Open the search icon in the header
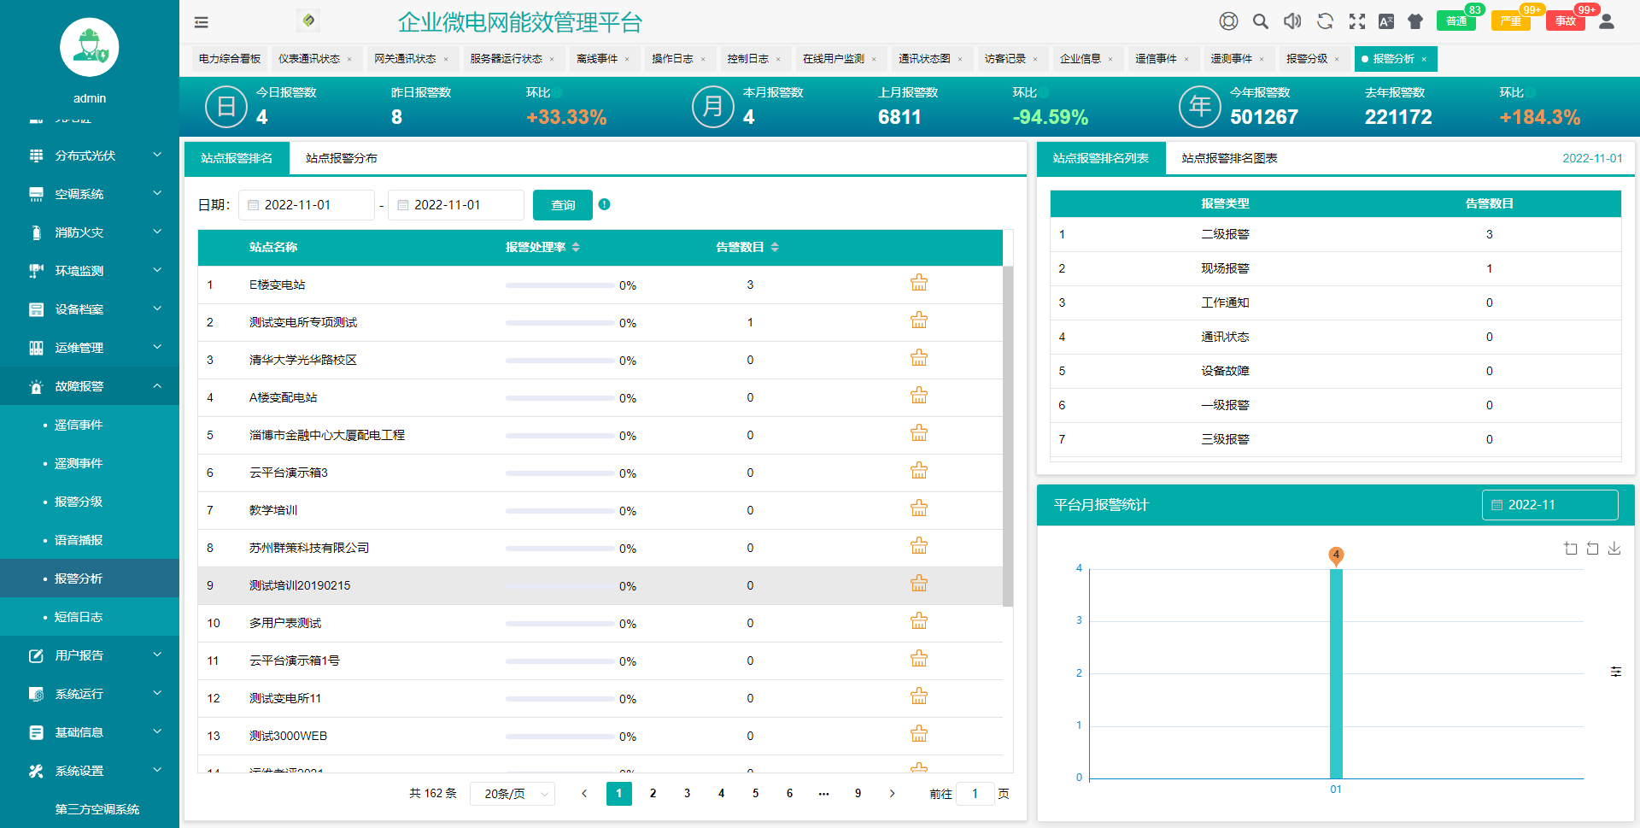Screen dimensions: 1640x828 point(1260,21)
